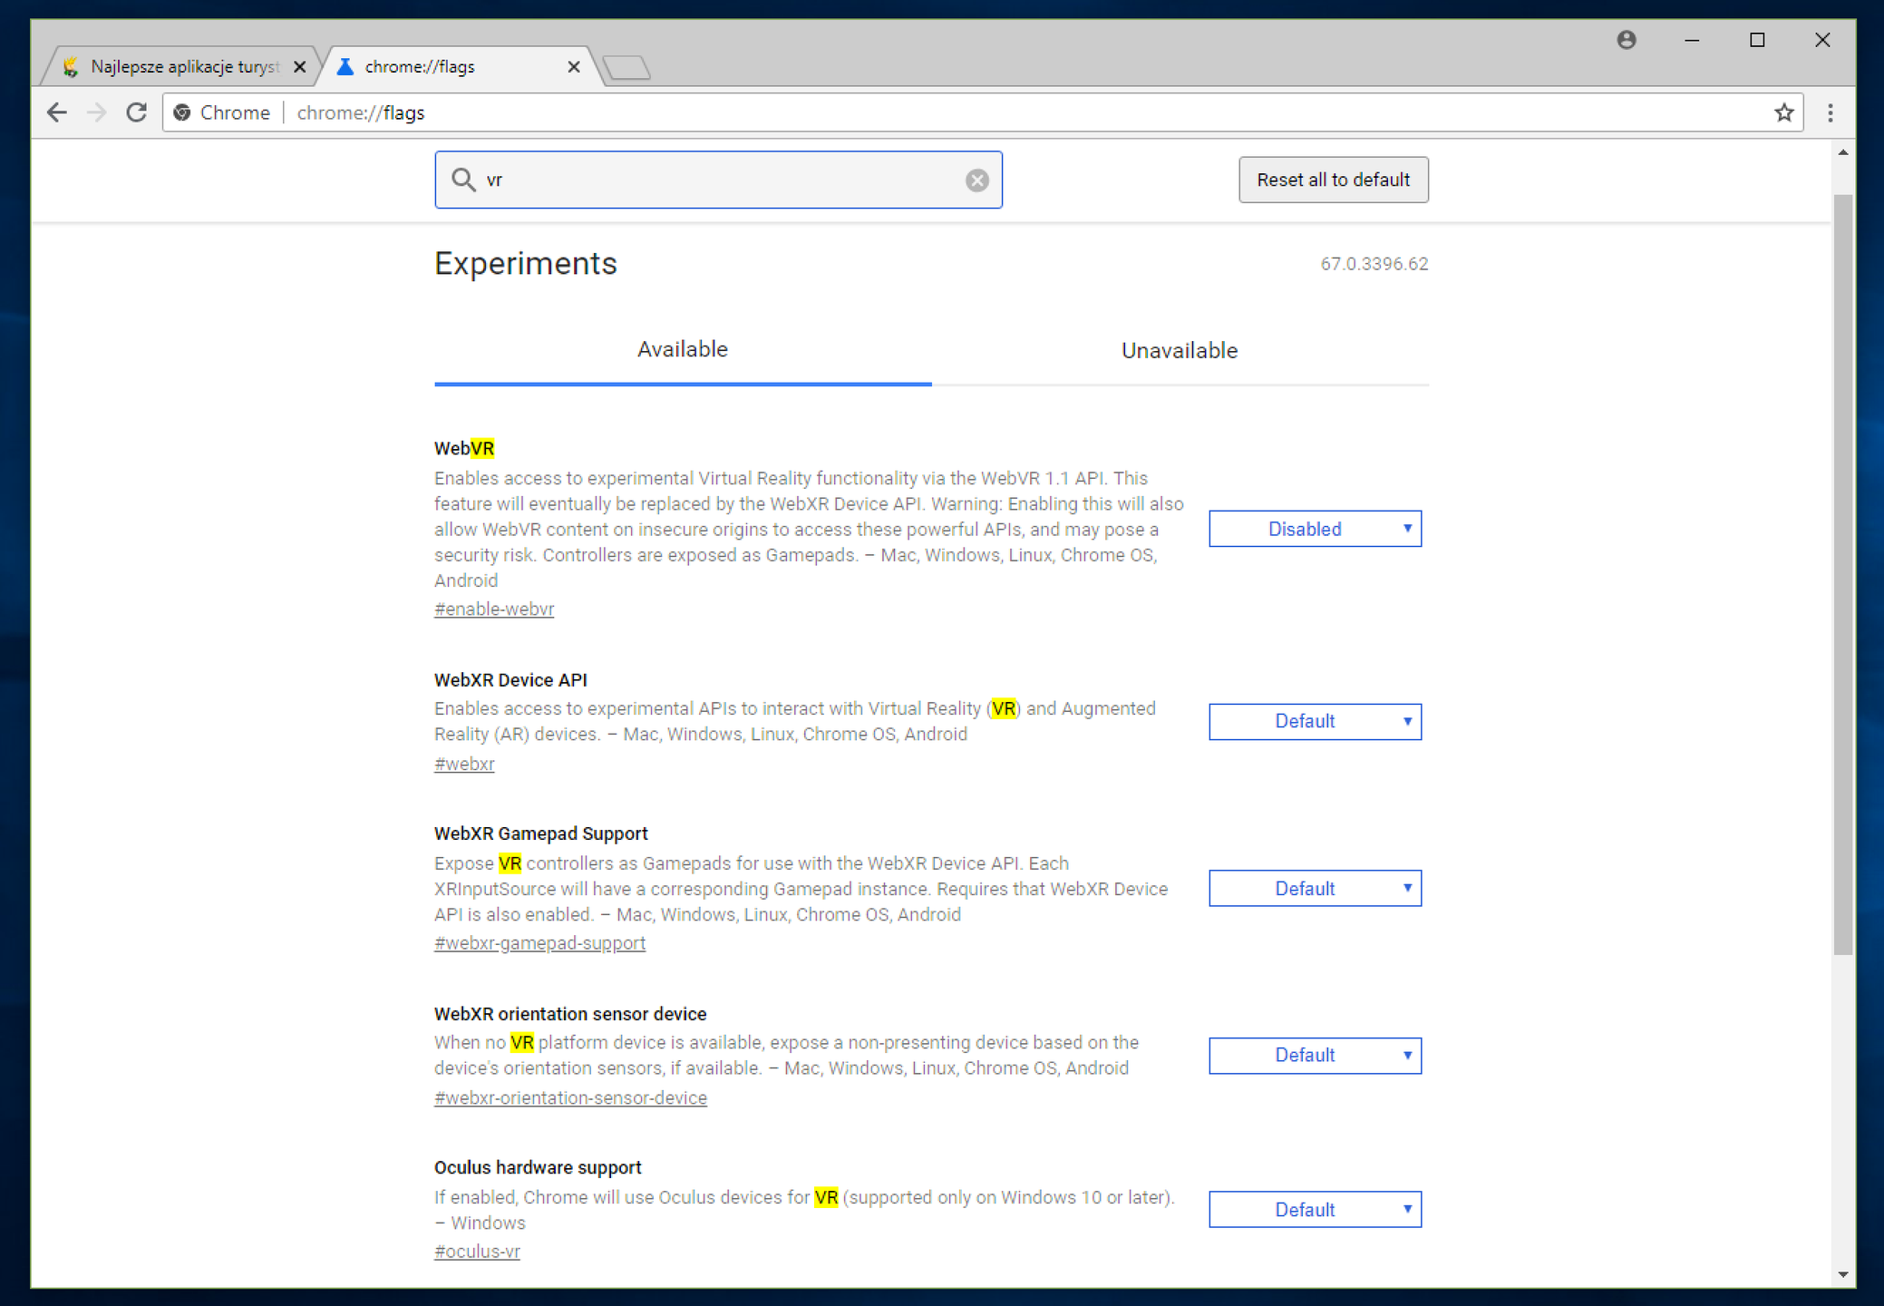Open the Chrome three-dot menu
The height and width of the screenshot is (1306, 1884).
(x=1830, y=112)
